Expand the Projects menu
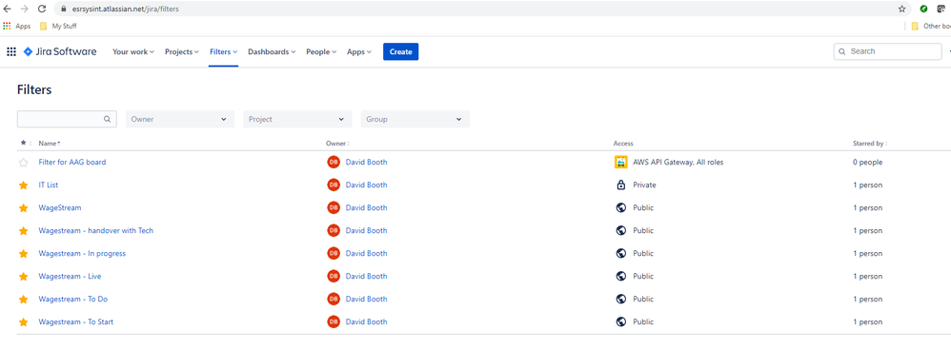Viewport: 951px width, 350px height. pos(182,52)
